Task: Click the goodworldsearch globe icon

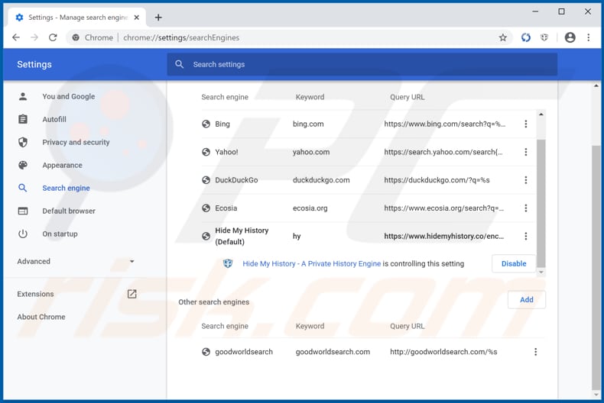Action: pos(206,352)
